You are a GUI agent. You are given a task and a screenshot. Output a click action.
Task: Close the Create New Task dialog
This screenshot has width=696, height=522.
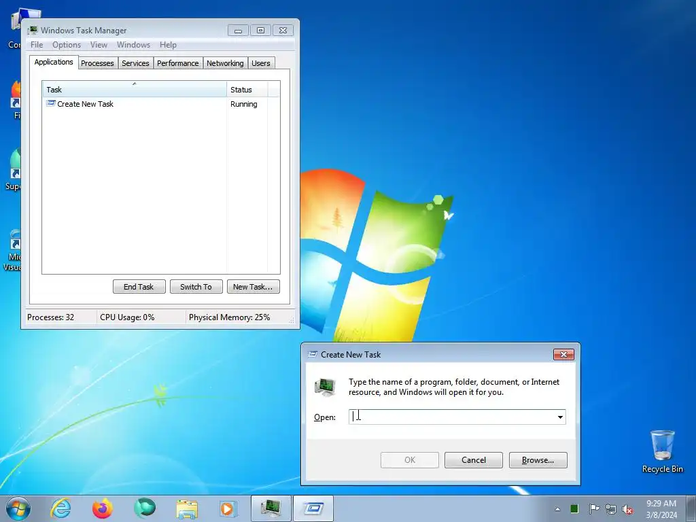point(563,354)
